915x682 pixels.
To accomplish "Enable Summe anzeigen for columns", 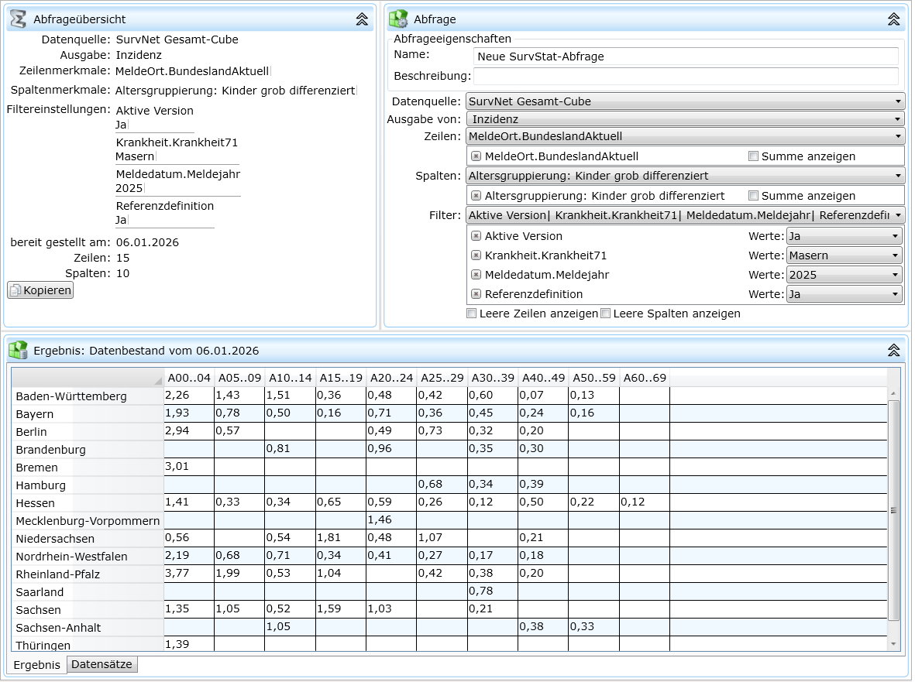I will pos(753,196).
